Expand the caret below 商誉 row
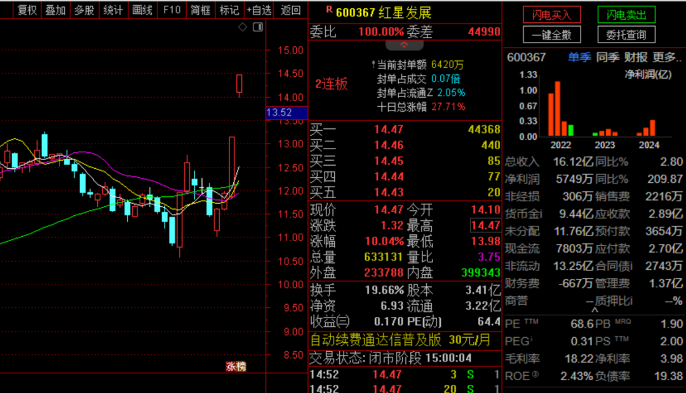The width and height of the screenshot is (686, 393). coord(595,310)
